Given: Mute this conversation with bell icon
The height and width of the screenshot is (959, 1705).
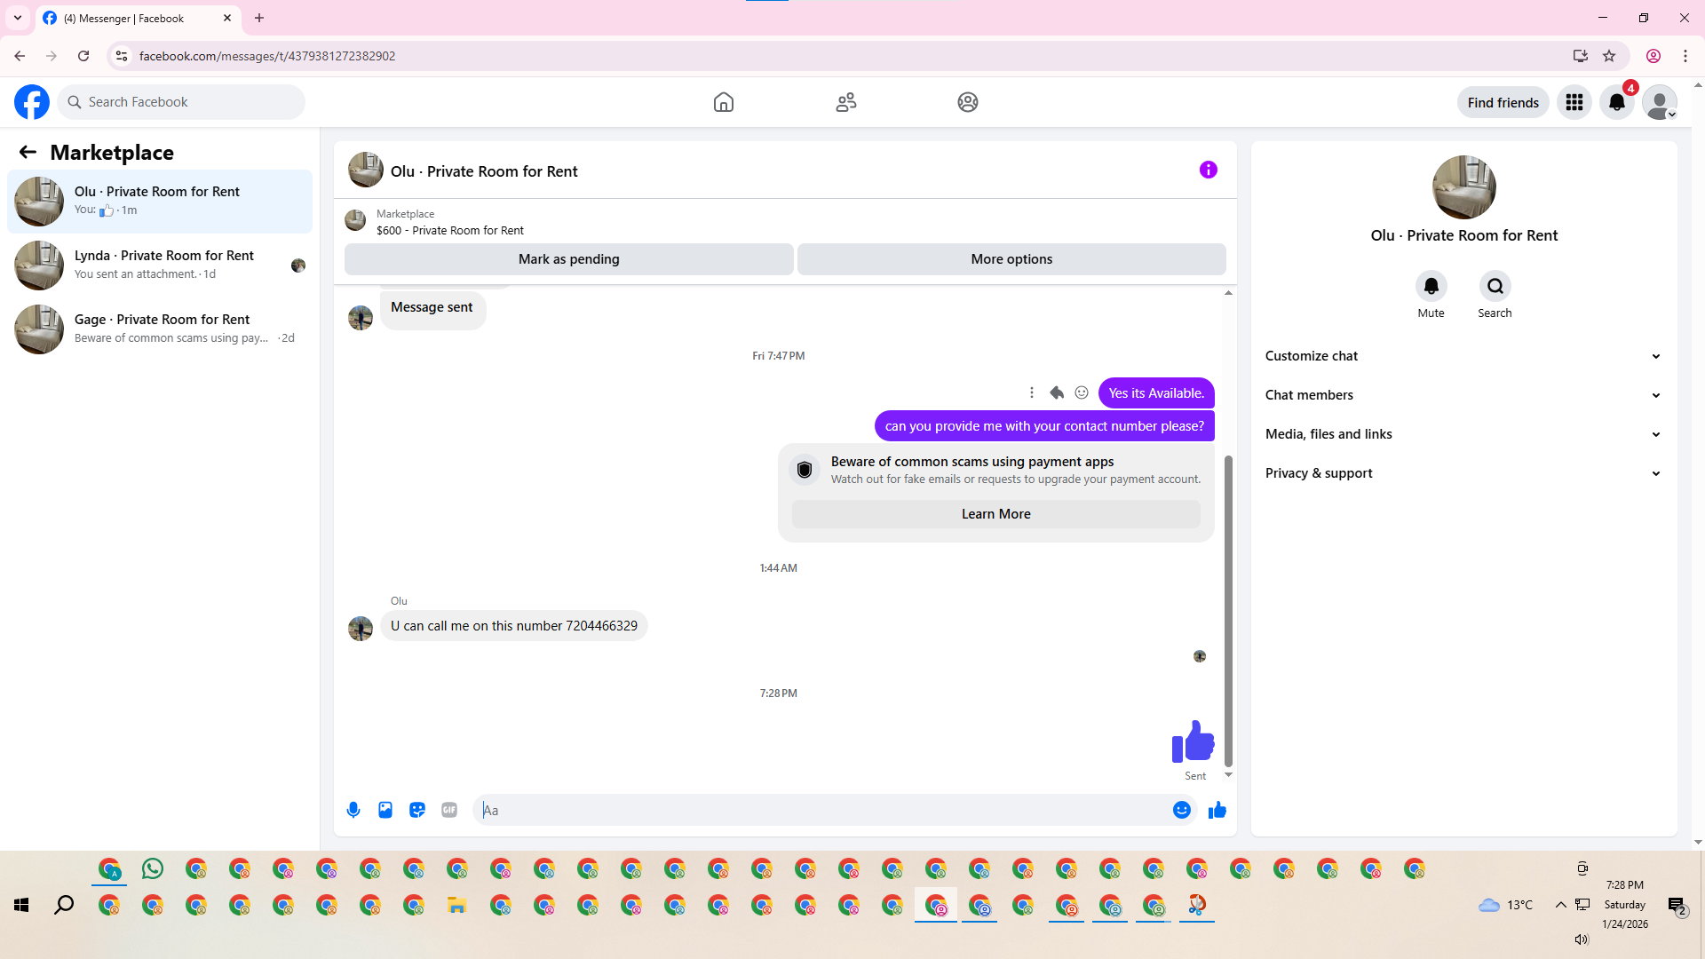Looking at the screenshot, I should pyautogui.click(x=1431, y=286).
